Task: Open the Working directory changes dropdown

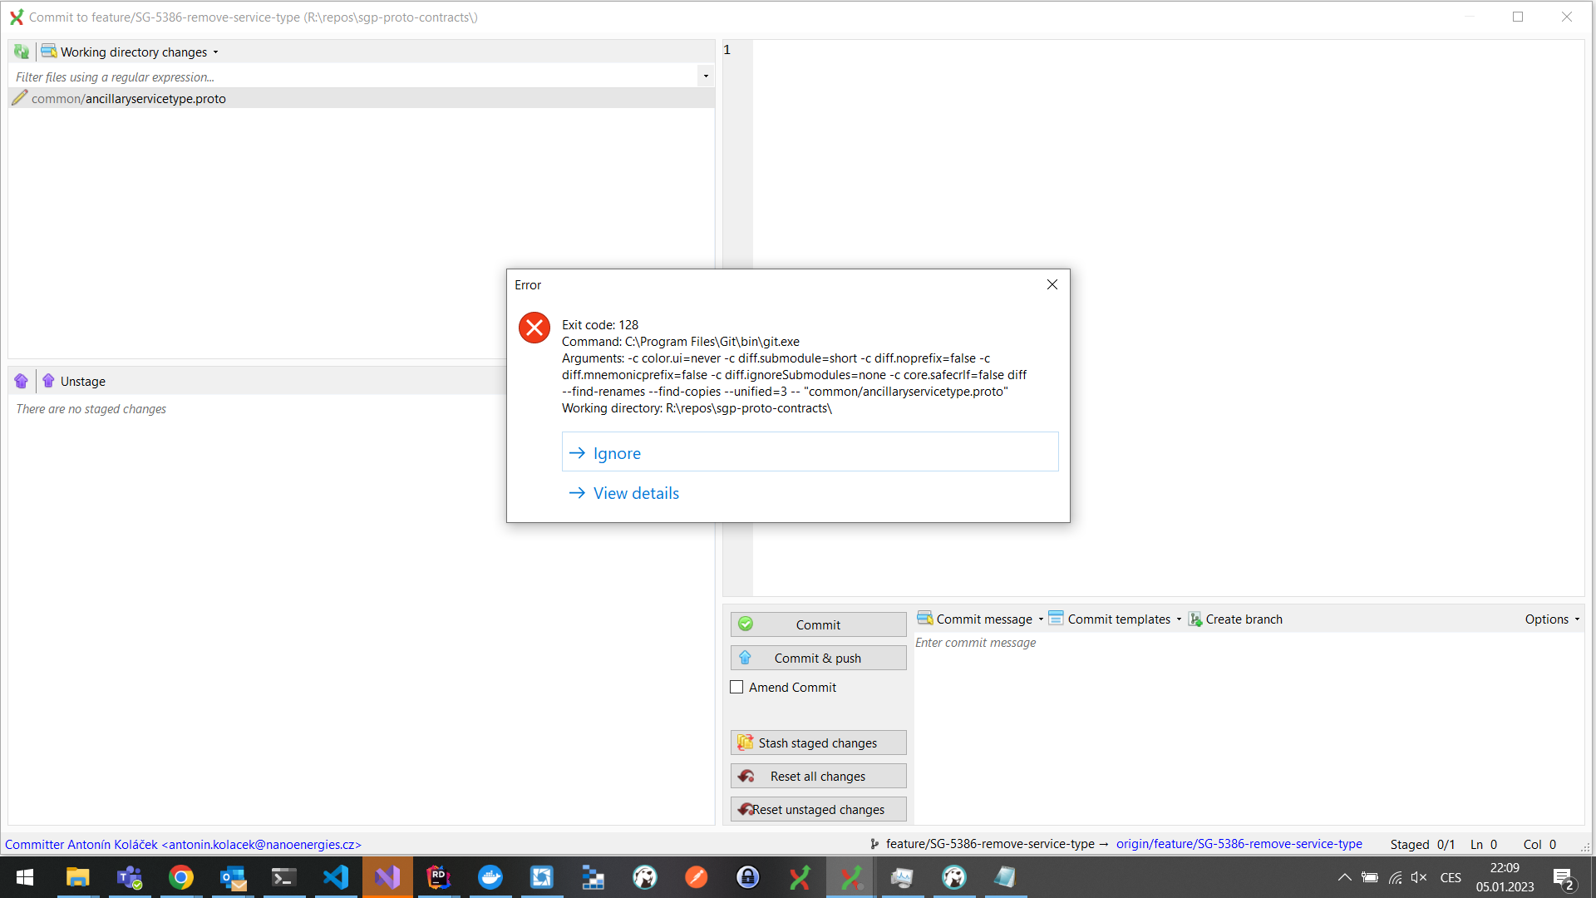Action: tap(215, 52)
